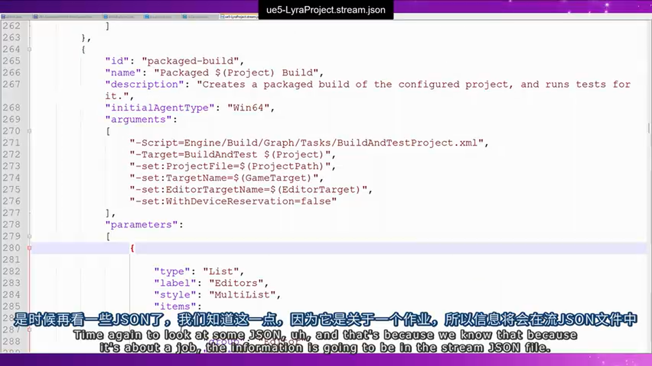
Task: Click the blue file icon on the leftmost editor tab
Action: pyautogui.click(x=4, y=16)
